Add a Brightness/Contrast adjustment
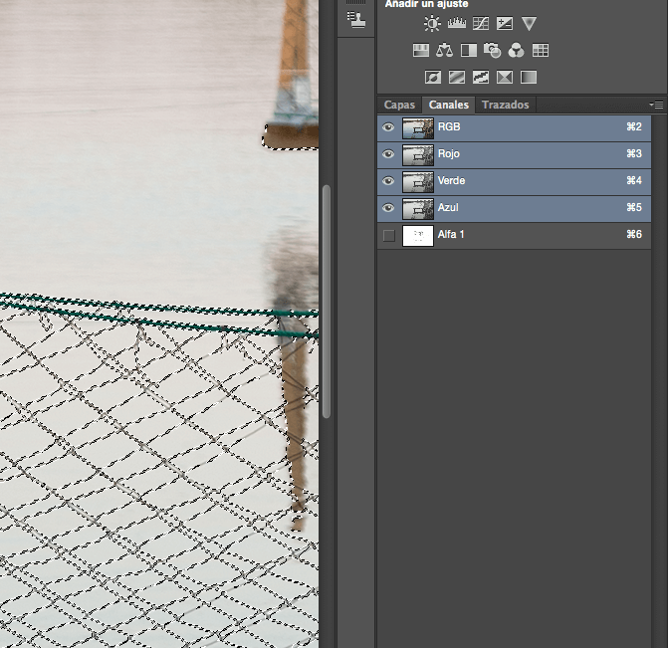 pyautogui.click(x=432, y=24)
